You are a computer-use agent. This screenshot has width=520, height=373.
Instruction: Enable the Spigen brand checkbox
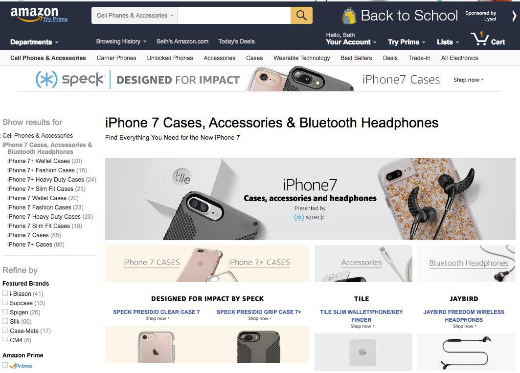tap(5, 312)
